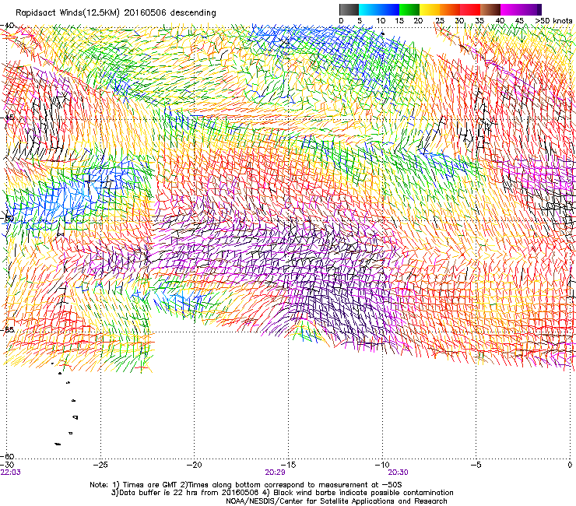Click the gray 0-5 knots legend swatch

[349, 9]
